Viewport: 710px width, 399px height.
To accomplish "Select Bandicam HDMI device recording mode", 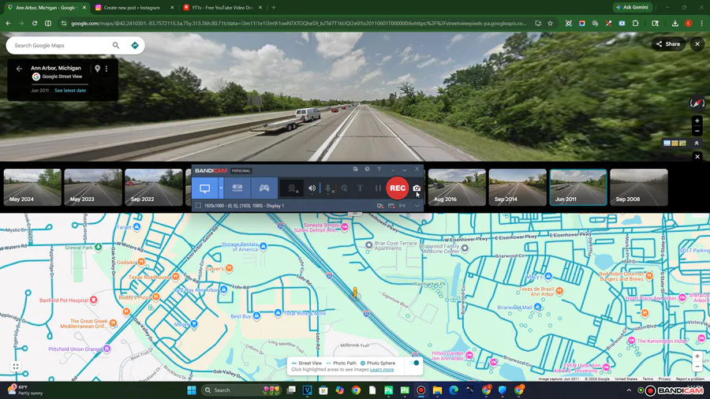I will pyautogui.click(x=237, y=188).
